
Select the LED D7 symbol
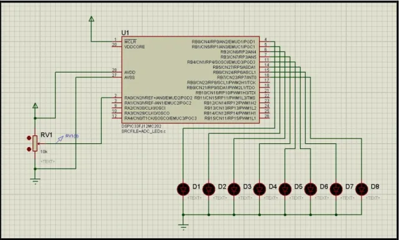click(x=336, y=189)
